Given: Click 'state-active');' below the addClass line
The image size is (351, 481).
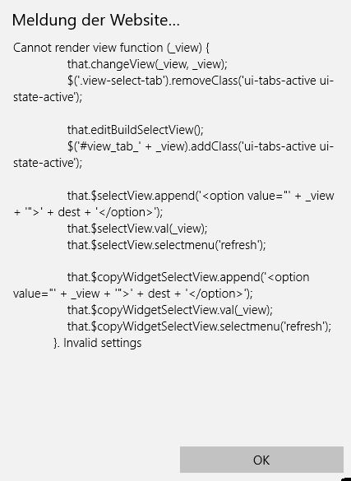Looking at the screenshot, I should coord(48,163).
